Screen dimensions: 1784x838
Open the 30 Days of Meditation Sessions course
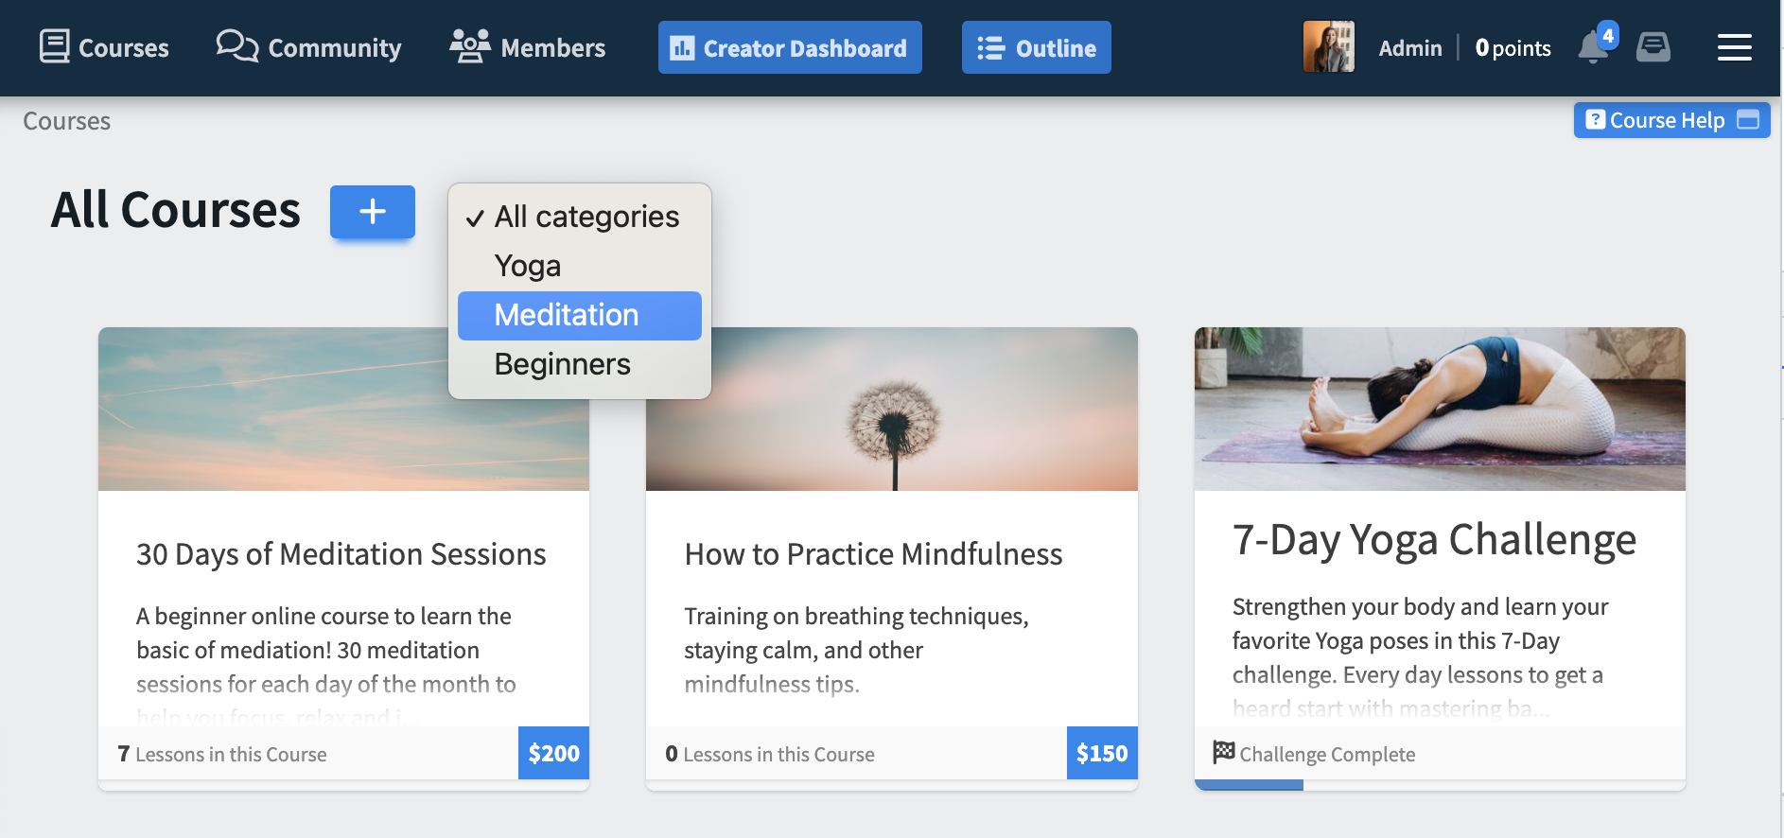click(341, 554)
